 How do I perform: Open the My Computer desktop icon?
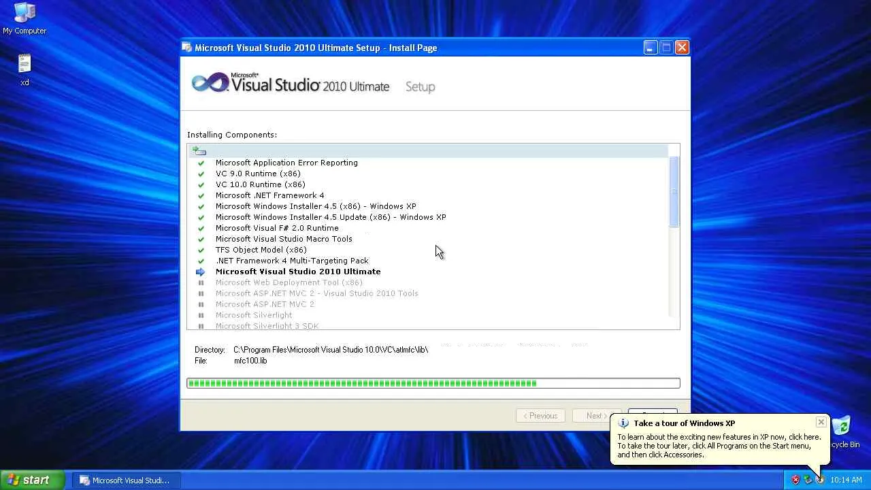(24, 18)
